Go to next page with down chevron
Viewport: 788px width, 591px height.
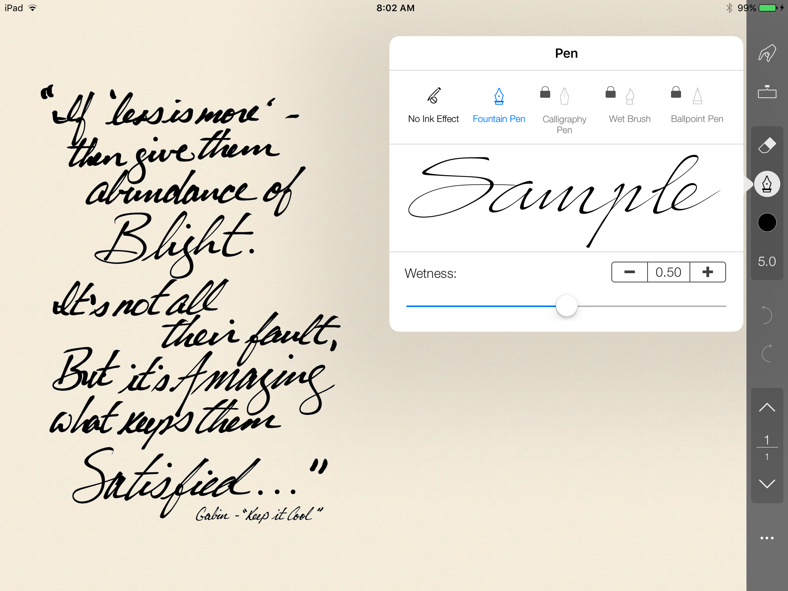tap(767, 484)
